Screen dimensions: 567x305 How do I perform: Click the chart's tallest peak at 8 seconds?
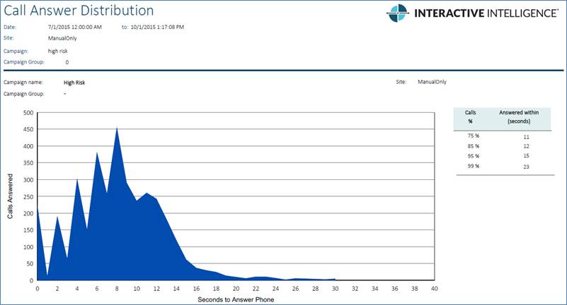point(117,128)
